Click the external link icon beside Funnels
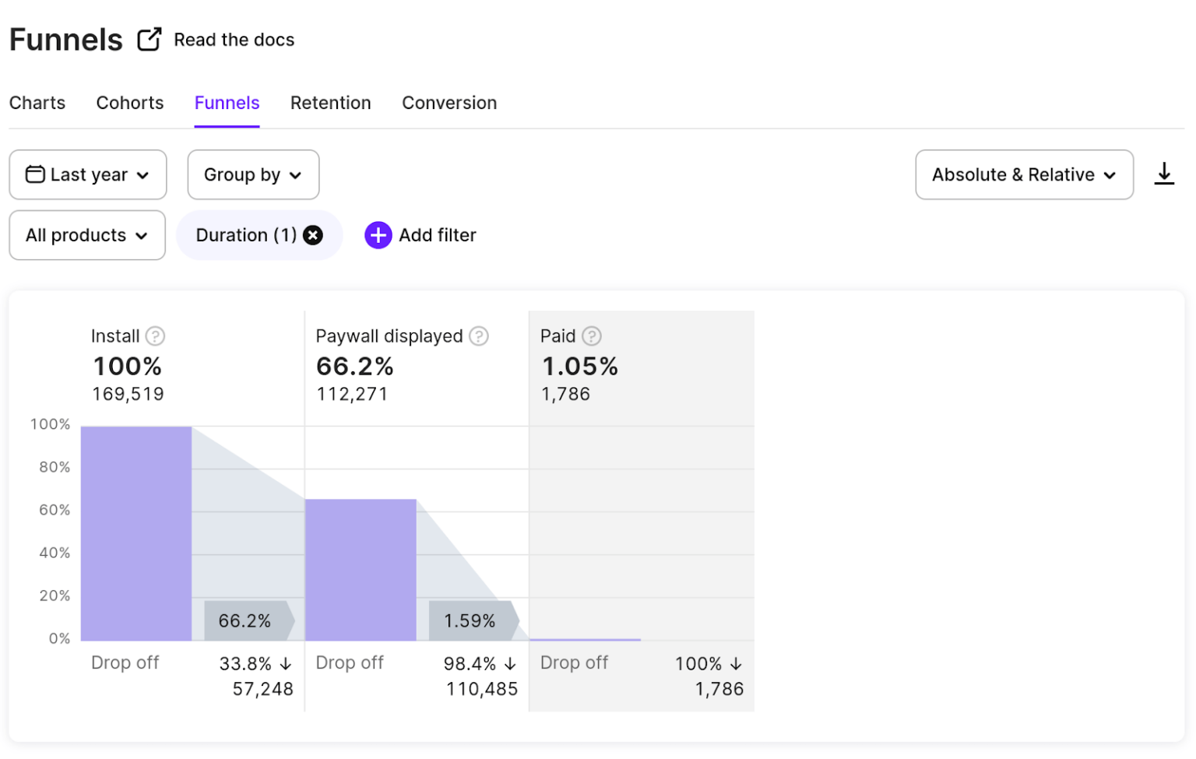 148,37
